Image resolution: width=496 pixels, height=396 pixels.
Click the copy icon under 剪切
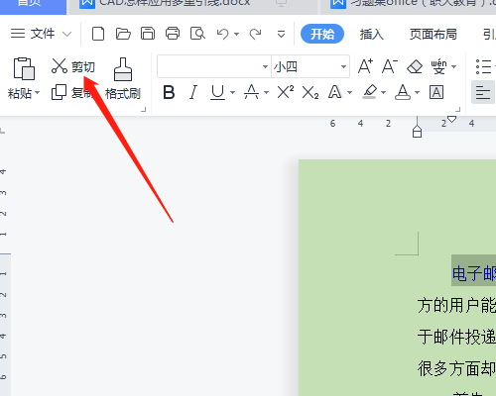pos(59,92)
